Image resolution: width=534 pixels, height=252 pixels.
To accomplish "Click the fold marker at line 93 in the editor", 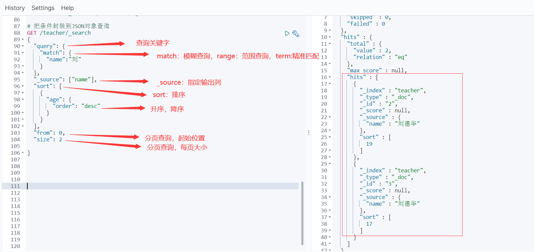I will pyautogui.click(x=23, y=66).
